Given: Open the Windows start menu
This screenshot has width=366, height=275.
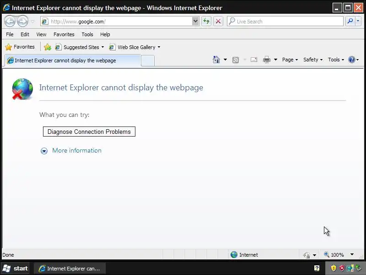Looking at the screenshot, I should click(x=15, y=268).
